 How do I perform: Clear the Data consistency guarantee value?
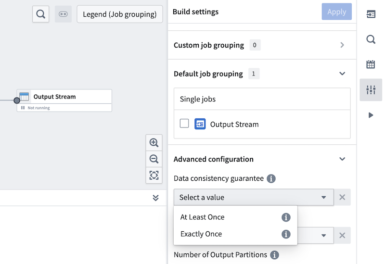tap(342, 197)
